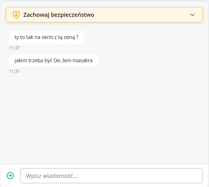
Task: Expand the Zachowaj bezpieczeństwo banner chevron
Action: tap(193, 15)
